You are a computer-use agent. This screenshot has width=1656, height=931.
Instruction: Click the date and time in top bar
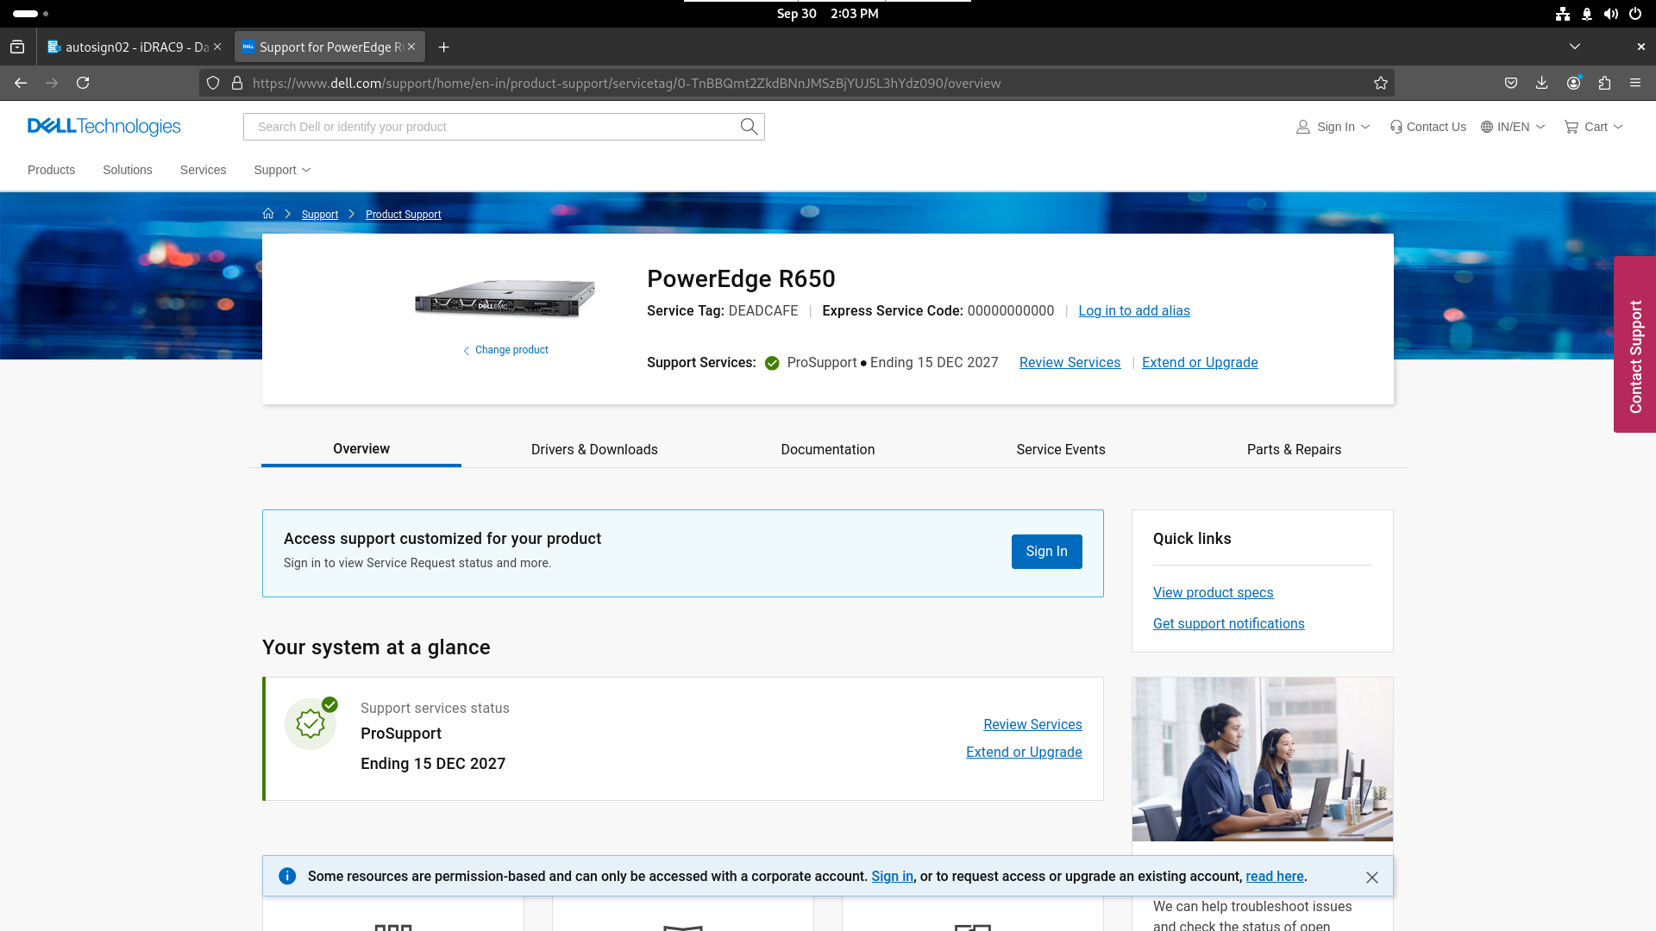(x=827, y=14)
